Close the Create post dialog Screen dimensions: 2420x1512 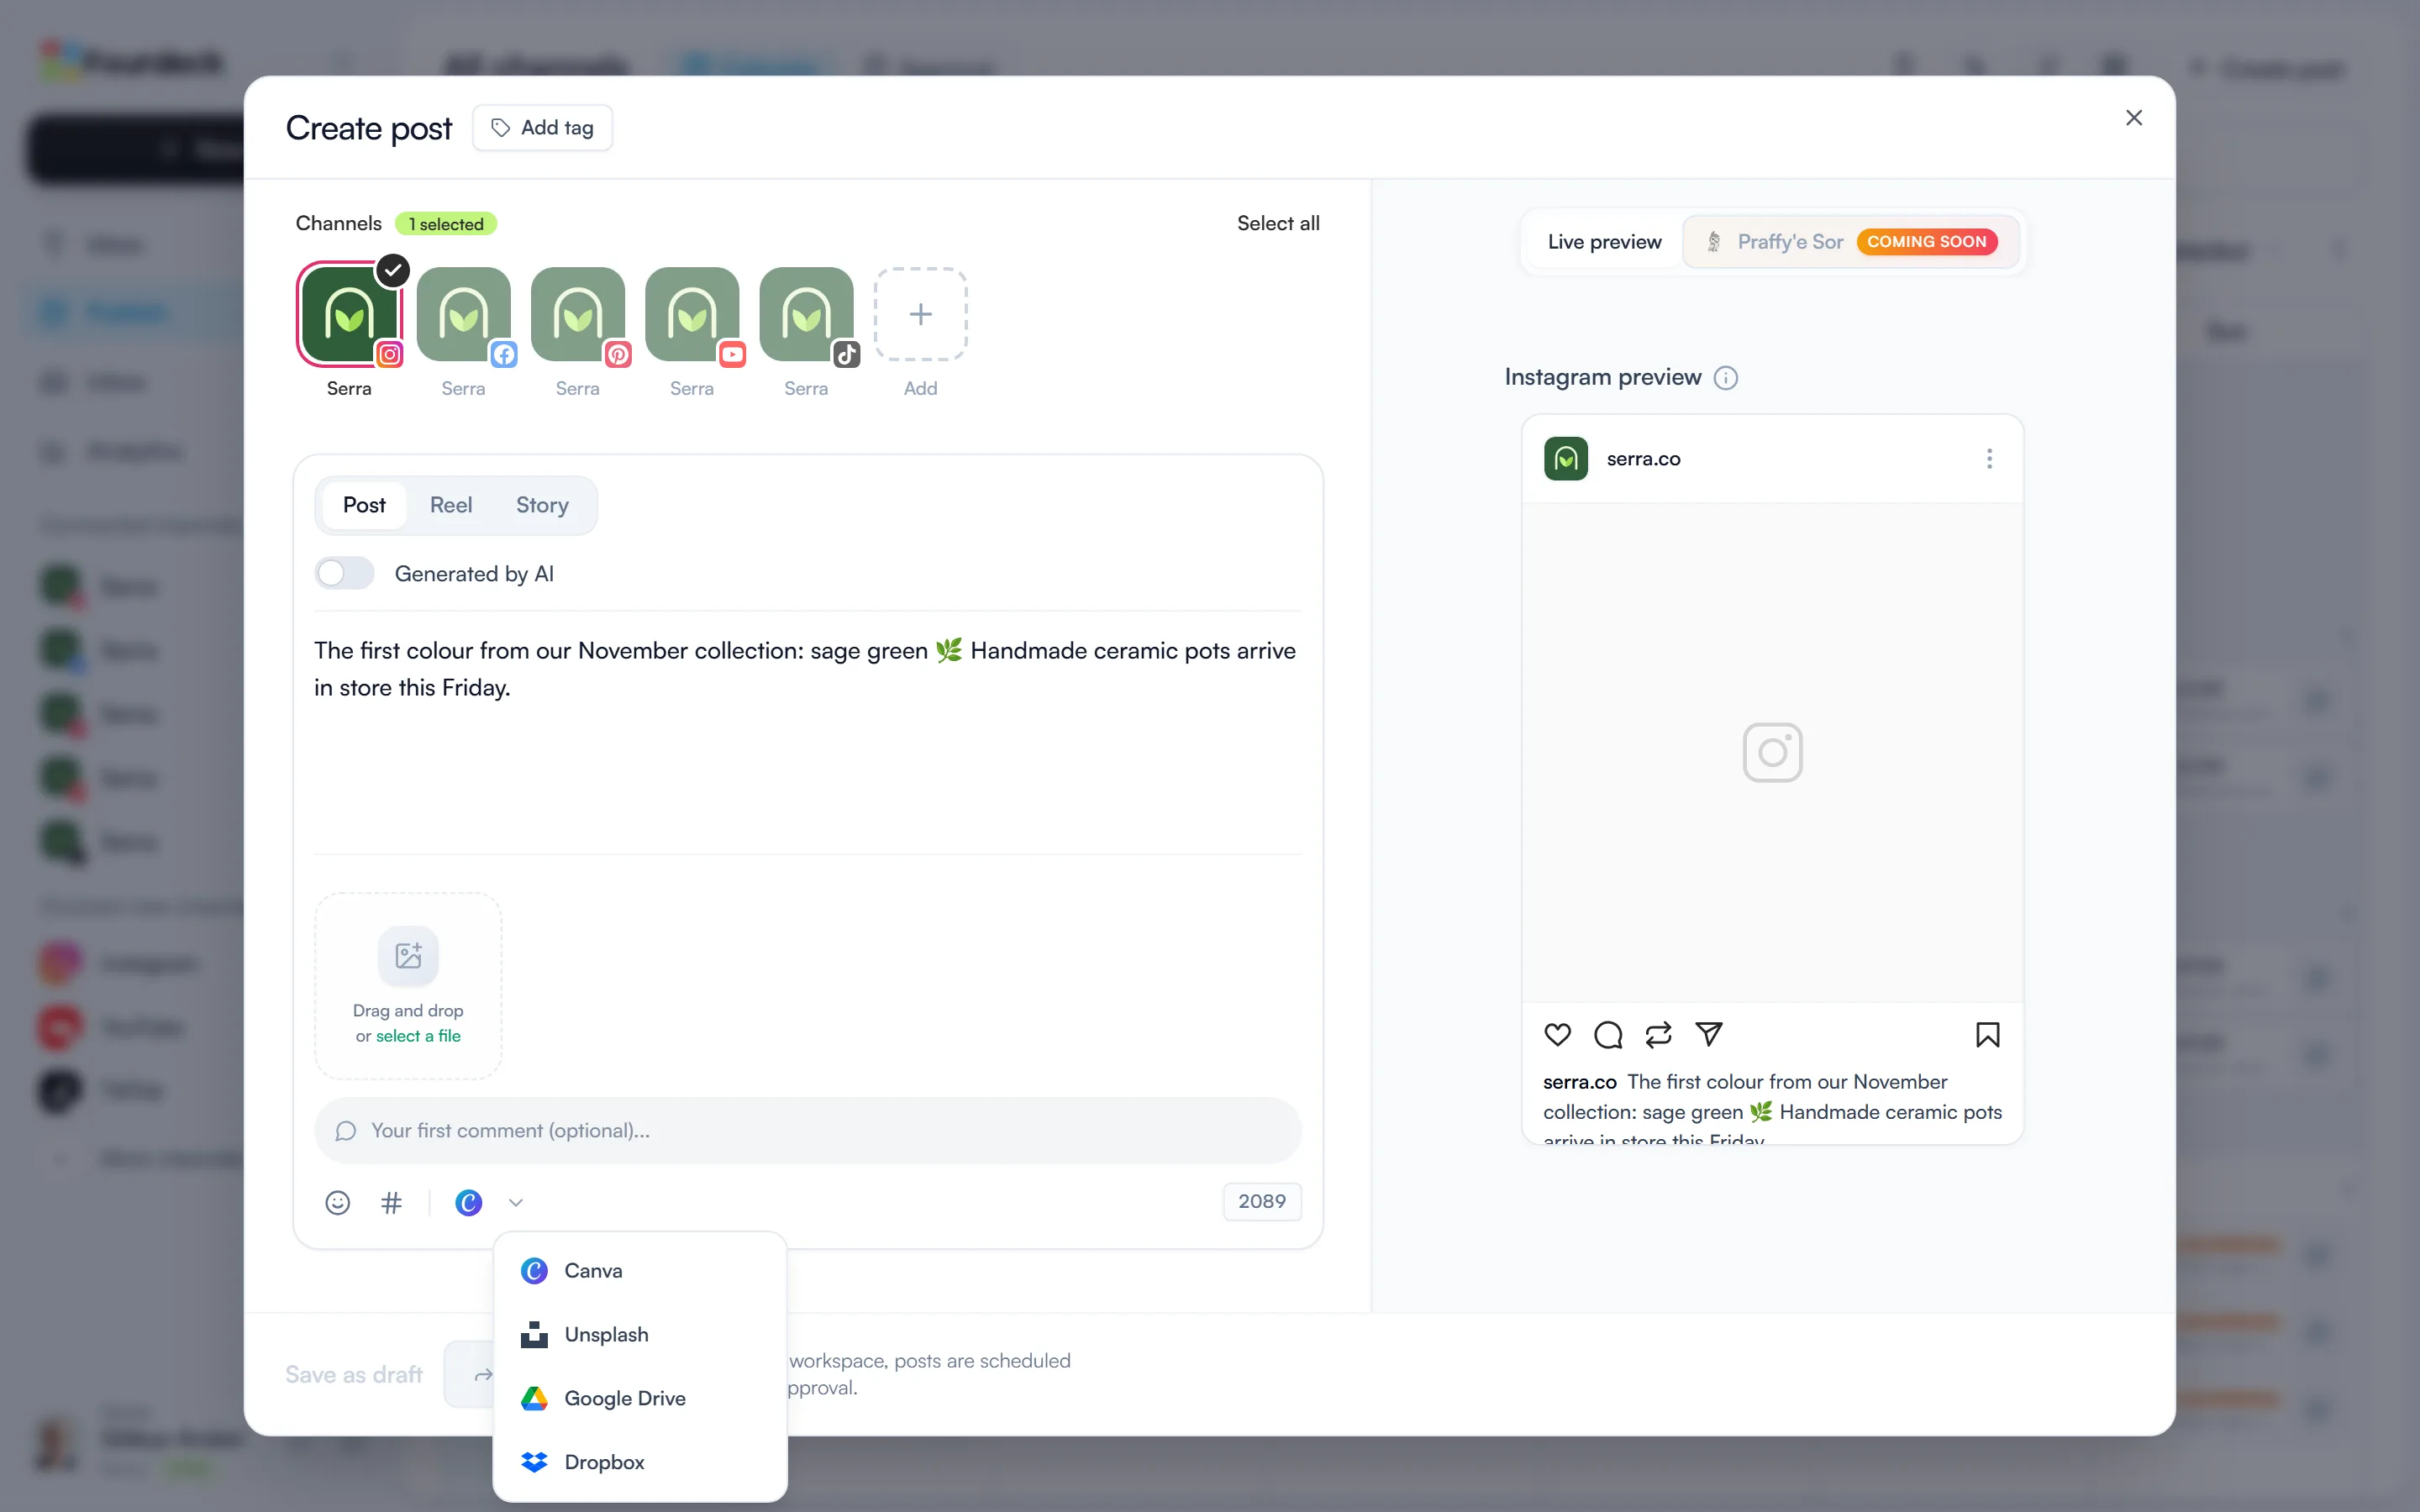(x=2133, y=118)
